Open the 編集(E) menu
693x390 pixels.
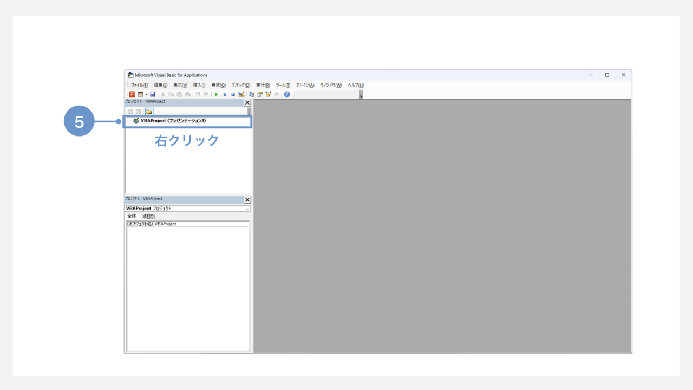click(x=161, y=85)
